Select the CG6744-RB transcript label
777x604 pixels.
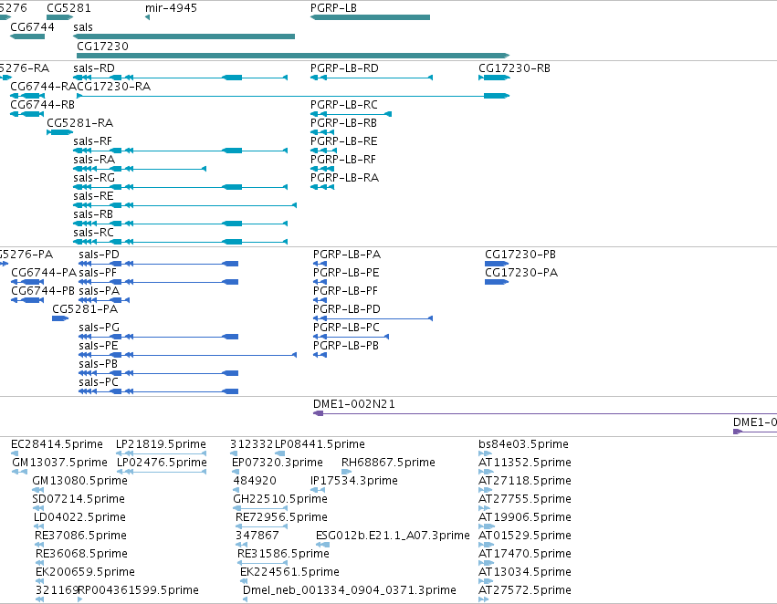(x=43, y=104)
